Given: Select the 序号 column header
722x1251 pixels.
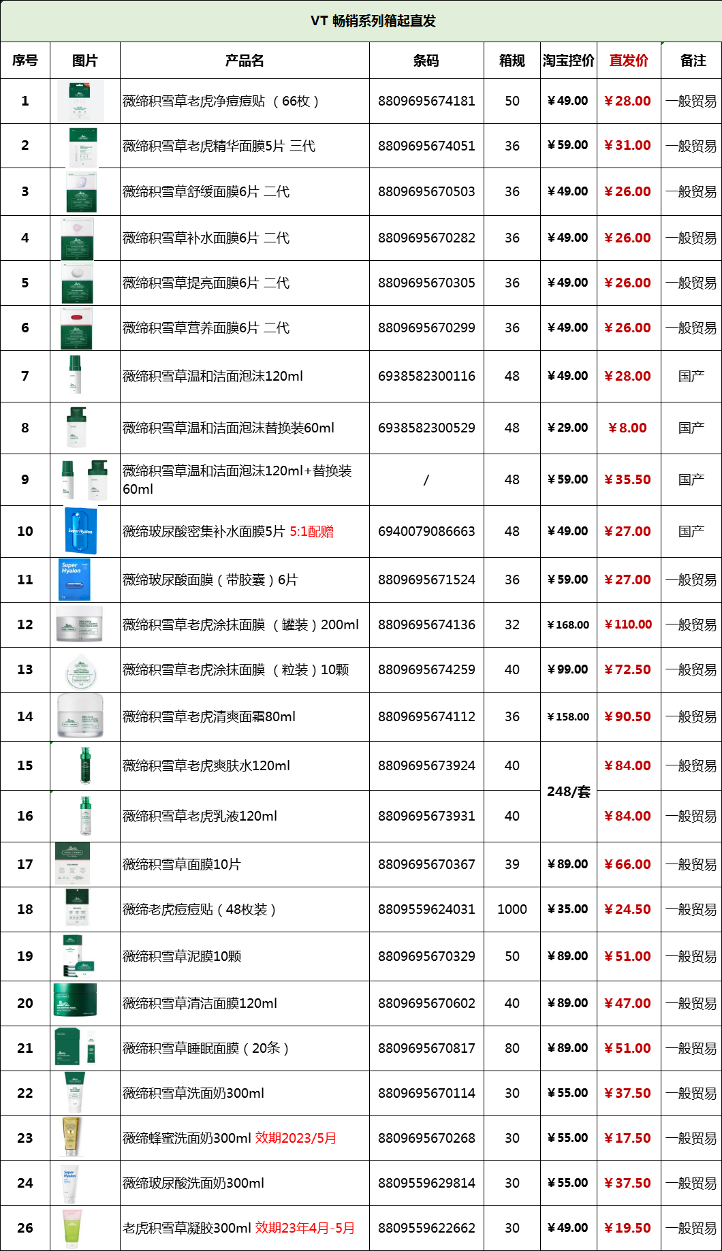Looking at the screenshot, I should coord(25,61).
